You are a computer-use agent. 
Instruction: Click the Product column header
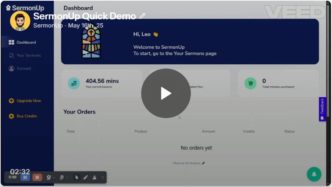(x=140, y=131)
